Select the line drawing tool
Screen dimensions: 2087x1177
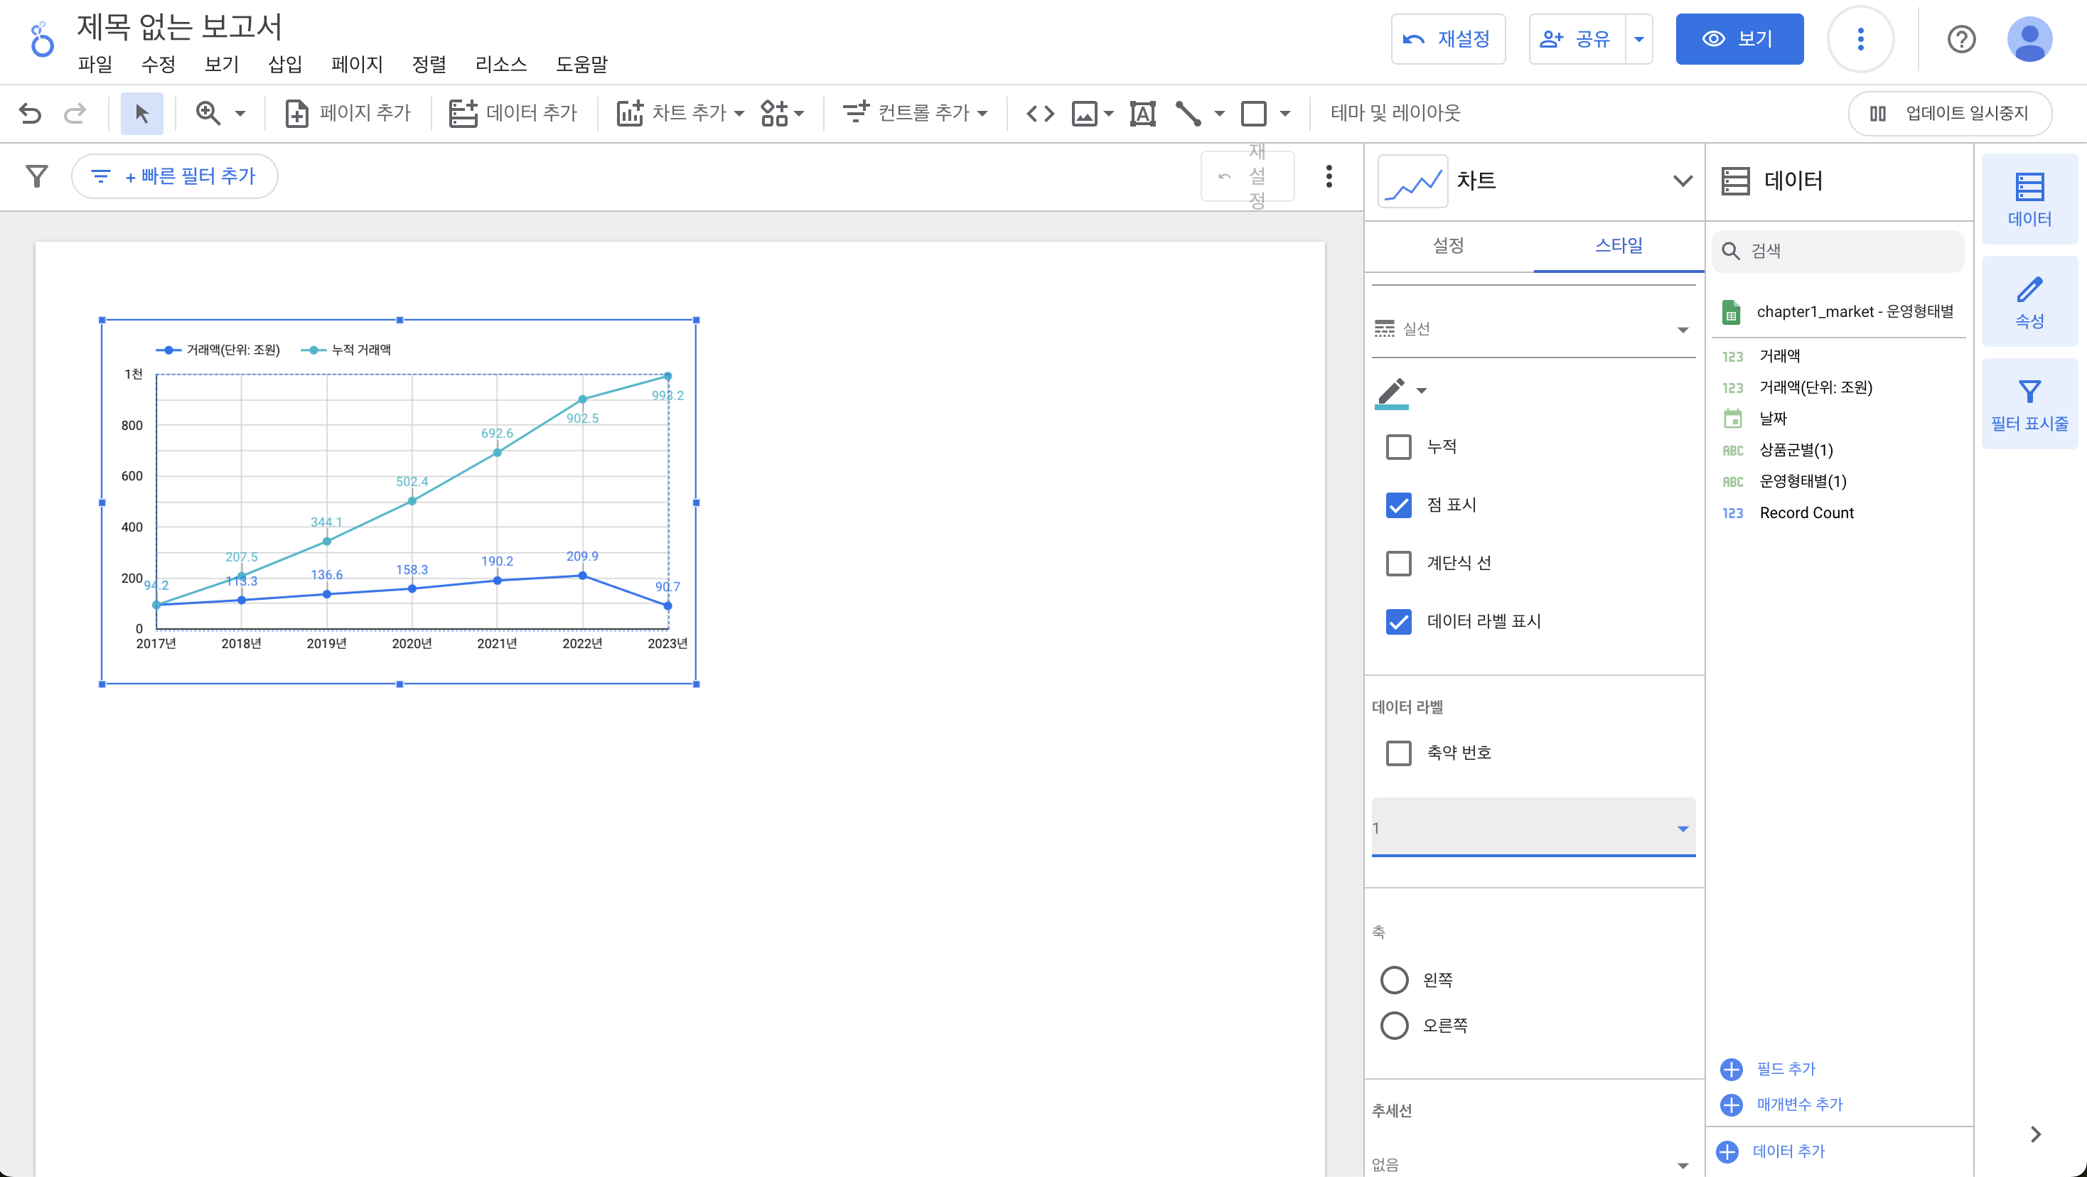(1188, 112)
